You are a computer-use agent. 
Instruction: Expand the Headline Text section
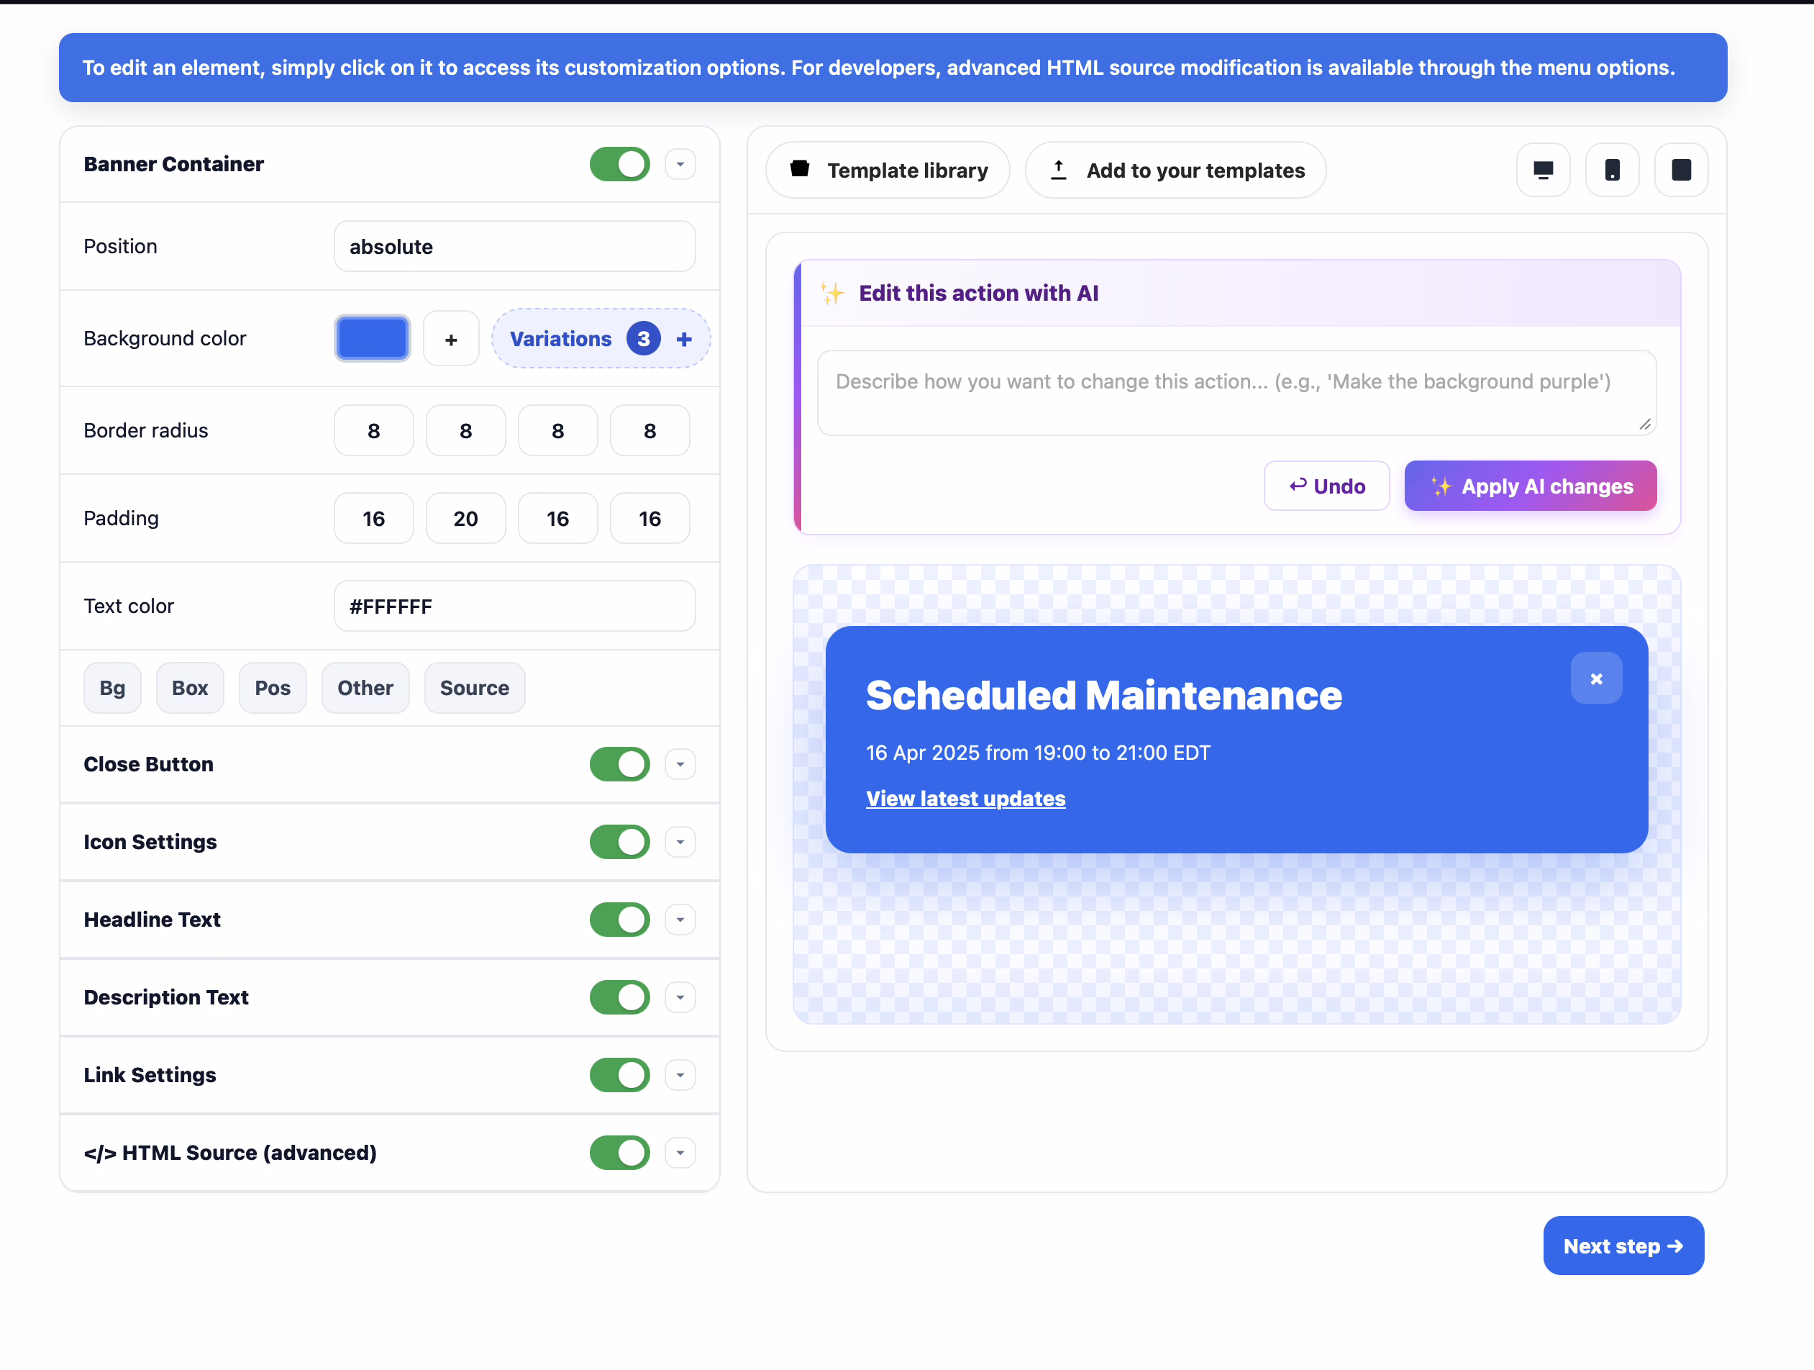680,920
